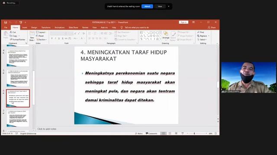Click the Start From Beginning quick access icon
The width and height of the screenshot is (277, 155).
pyautogui.click(x=21, y=22)
